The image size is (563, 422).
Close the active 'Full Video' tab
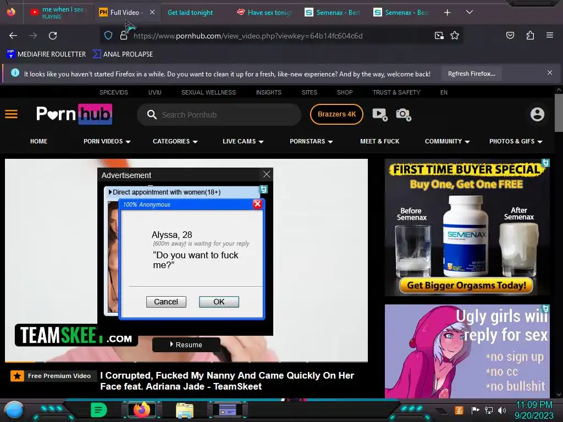[x=152, y=12]
